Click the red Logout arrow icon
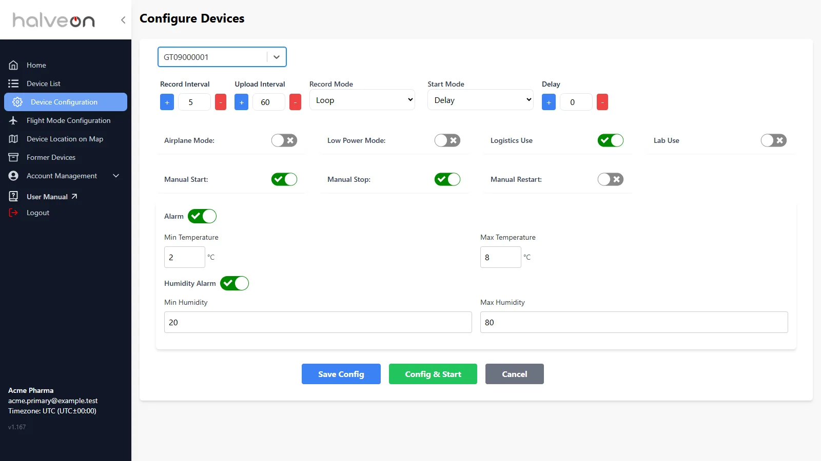This screenshot has height=461, width=821. (x=13, y=213)
